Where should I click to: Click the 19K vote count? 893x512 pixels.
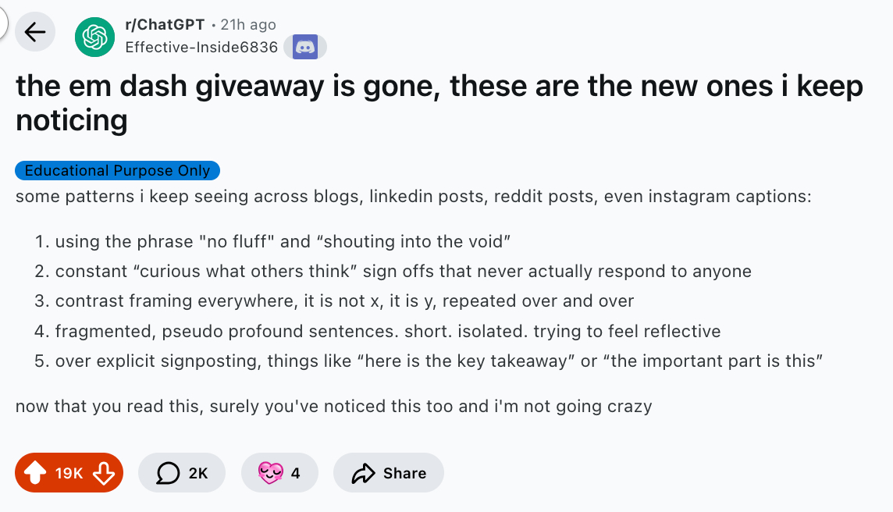coord(69,473)
